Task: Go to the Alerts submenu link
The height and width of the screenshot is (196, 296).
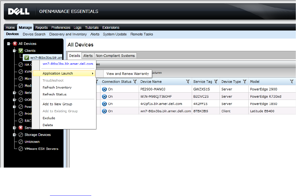Action: point(95,34)
